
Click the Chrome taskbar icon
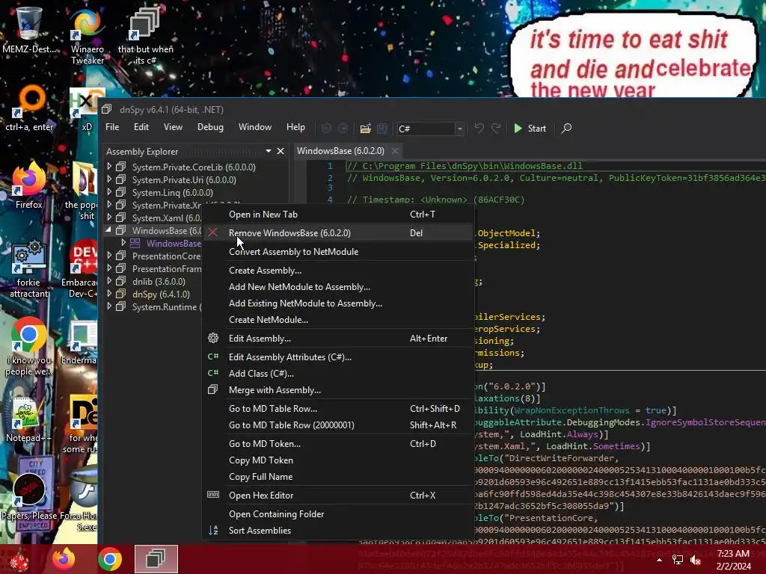[x=110, y=559]
